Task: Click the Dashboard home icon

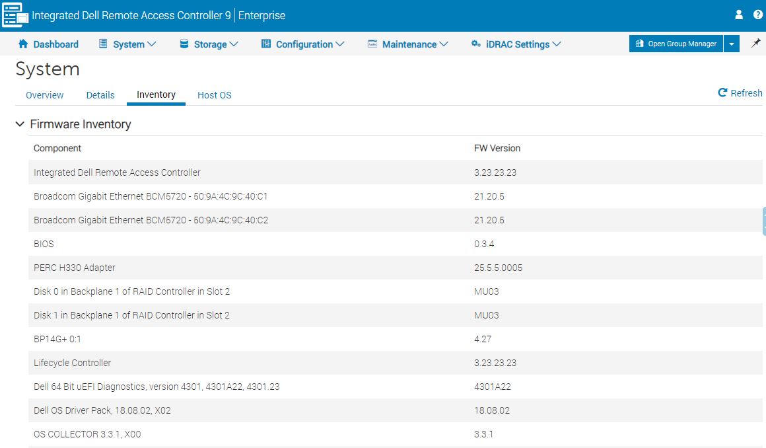Action: (x=23, y=44)
